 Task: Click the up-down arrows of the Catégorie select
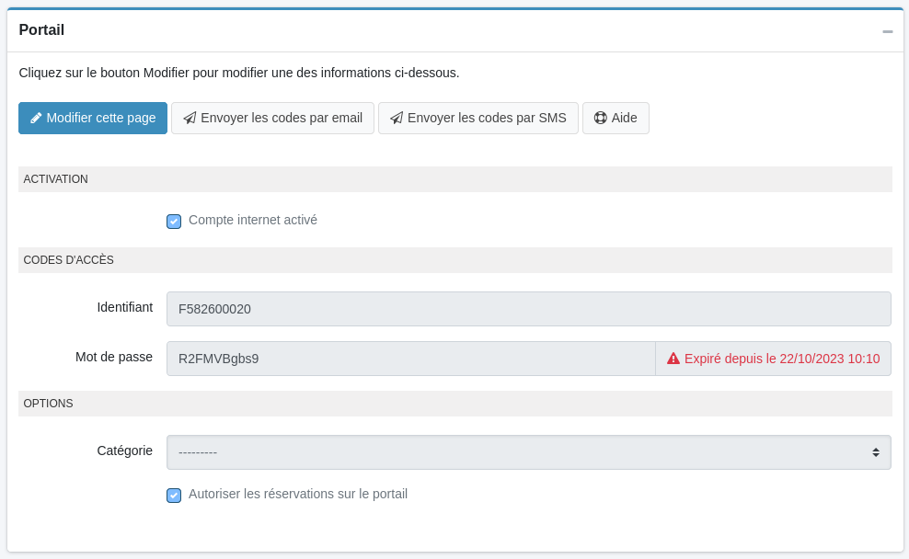pos(875,452)
